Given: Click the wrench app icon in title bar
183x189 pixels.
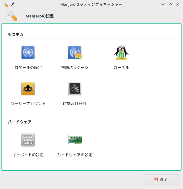Looking at the screenshot, I should 5,4.
